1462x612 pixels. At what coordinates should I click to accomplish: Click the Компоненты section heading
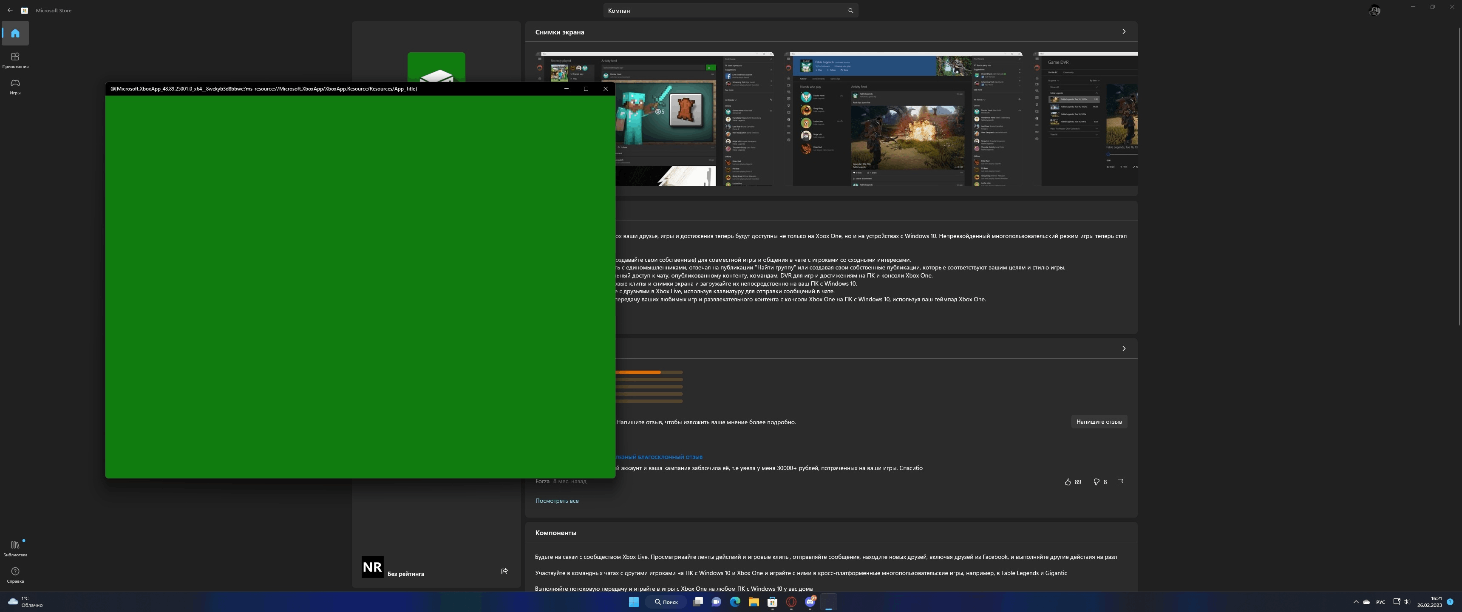click(555, 533)
